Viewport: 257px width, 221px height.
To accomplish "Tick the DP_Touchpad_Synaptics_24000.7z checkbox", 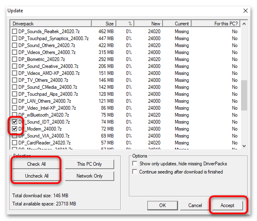I will tap(15, 38).
